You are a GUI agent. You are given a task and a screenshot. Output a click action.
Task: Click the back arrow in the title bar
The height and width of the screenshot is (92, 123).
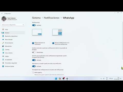[2, 14]
